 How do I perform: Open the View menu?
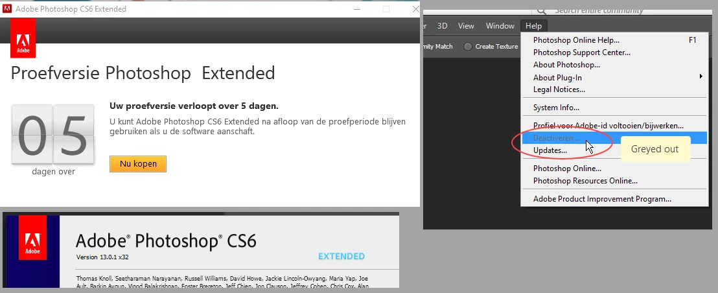[466, 26]
